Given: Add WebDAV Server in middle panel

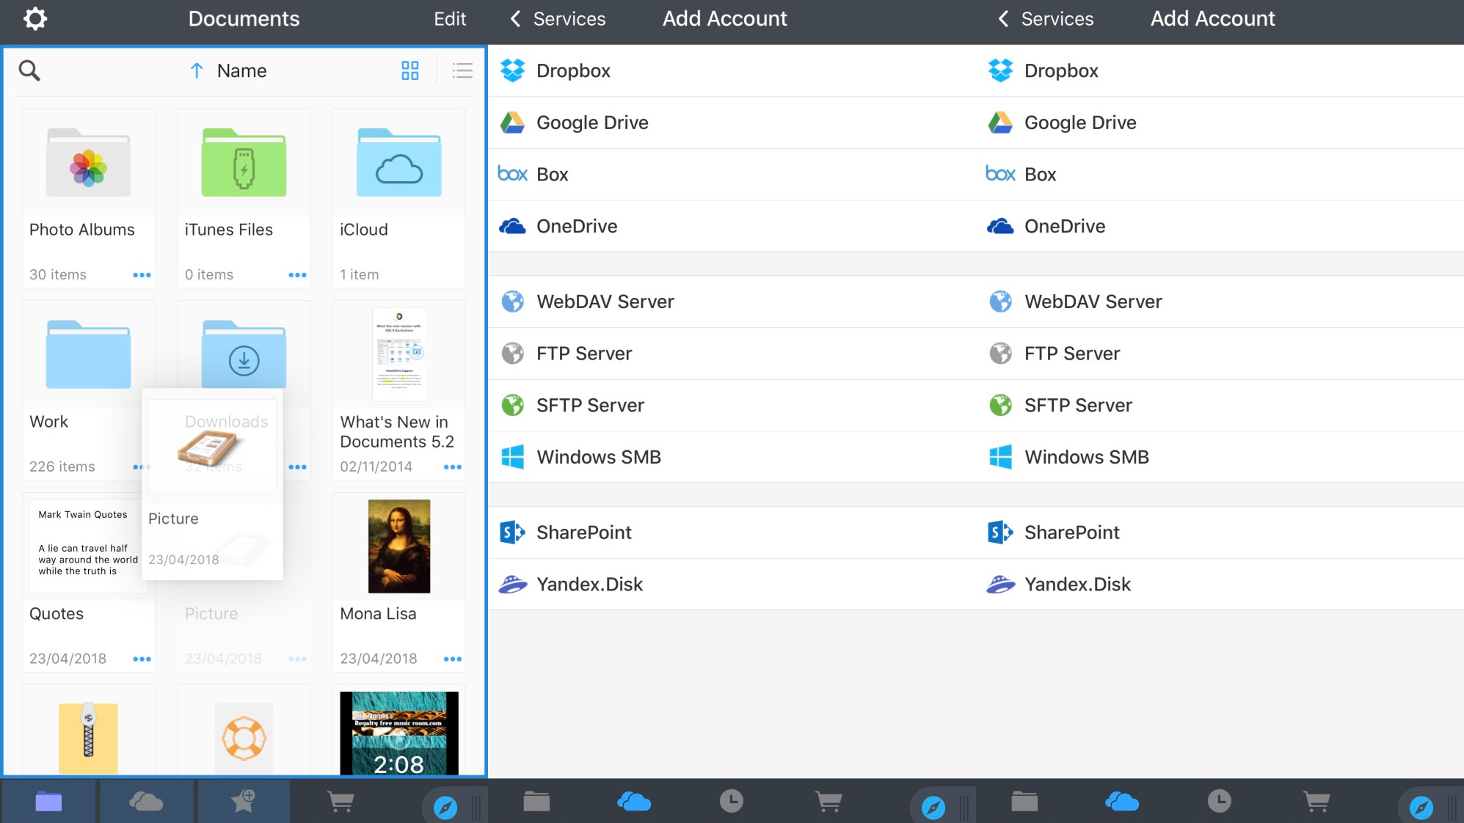Looking at the screenshot, I should [x=732, y=301].
